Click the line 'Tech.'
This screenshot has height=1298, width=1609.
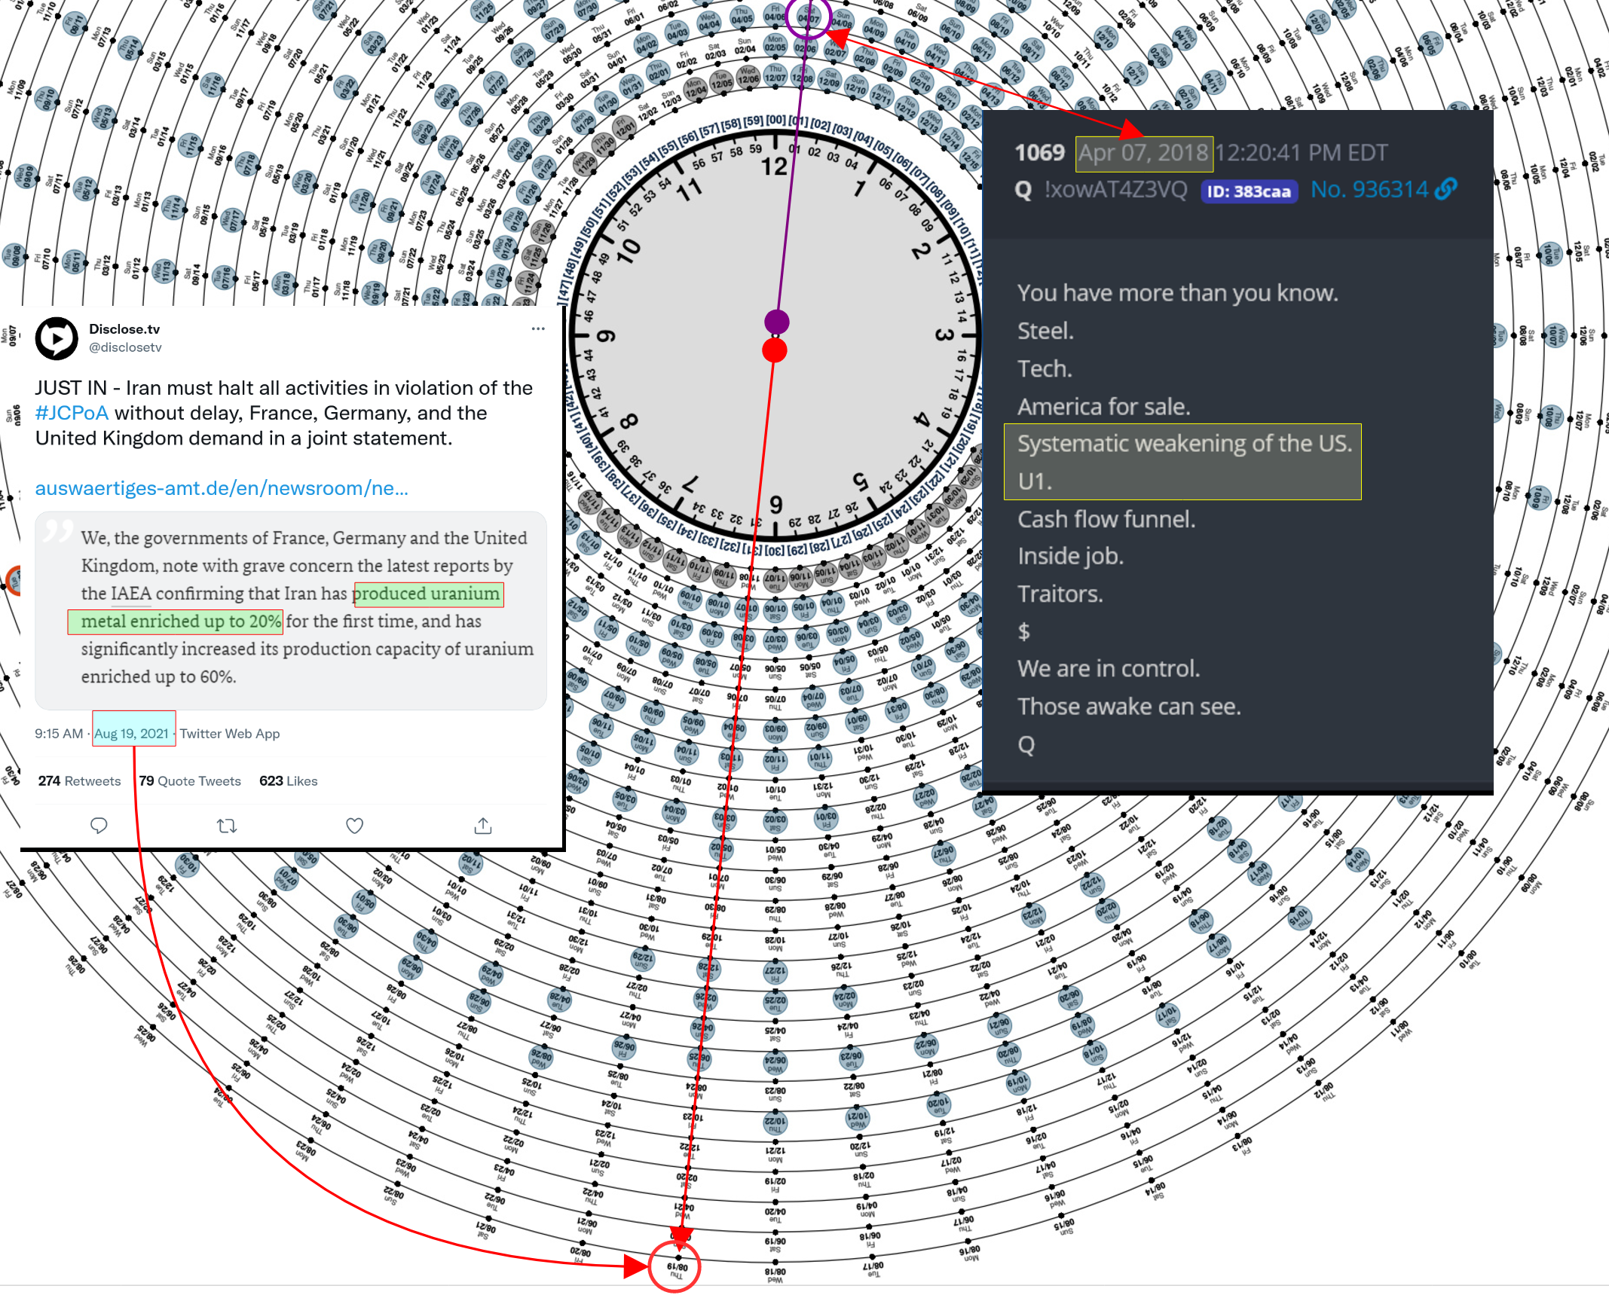[x=1045, y=368]
